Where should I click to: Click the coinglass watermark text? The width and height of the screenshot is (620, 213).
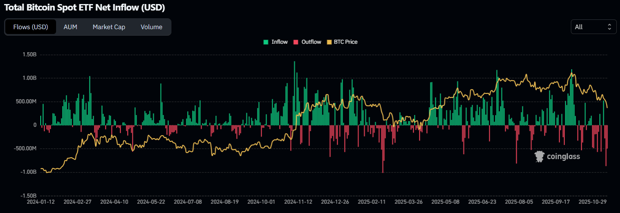coord(563,157)
